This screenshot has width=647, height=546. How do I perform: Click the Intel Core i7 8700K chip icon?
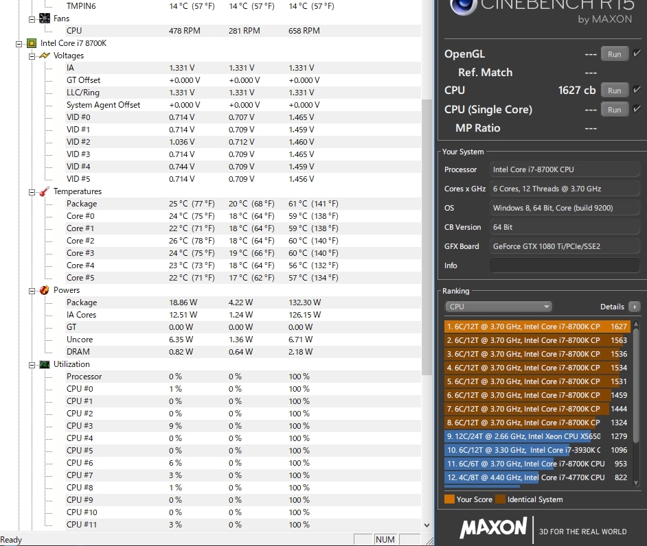(32, 43)
